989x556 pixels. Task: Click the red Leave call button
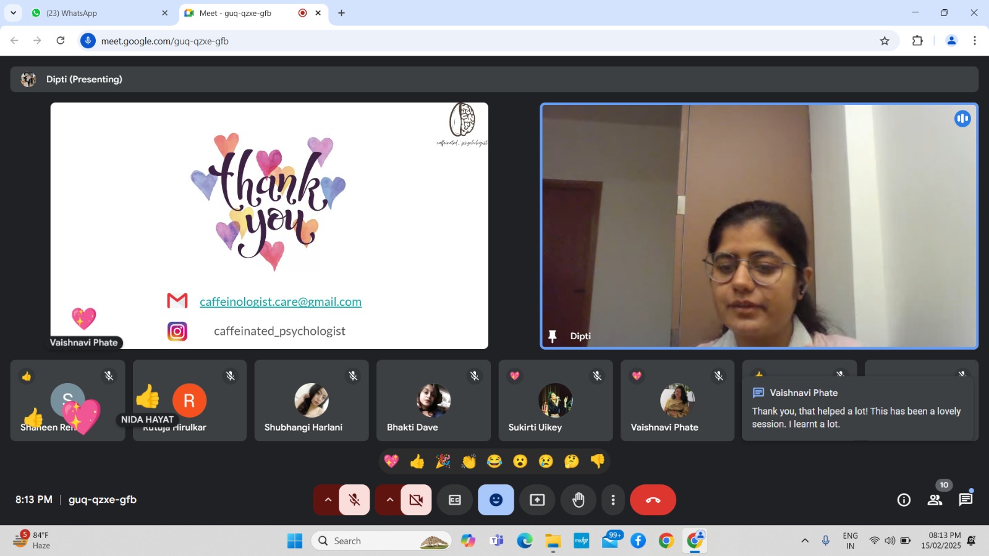653,500
